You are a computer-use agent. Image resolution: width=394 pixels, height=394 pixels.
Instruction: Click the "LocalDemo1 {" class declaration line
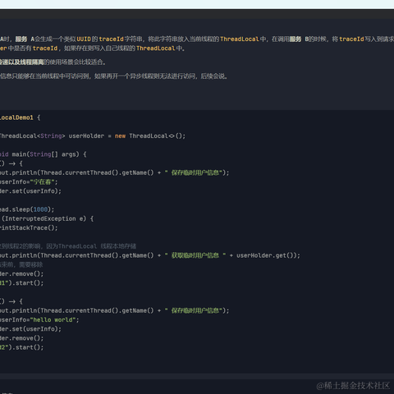[21, 117]
